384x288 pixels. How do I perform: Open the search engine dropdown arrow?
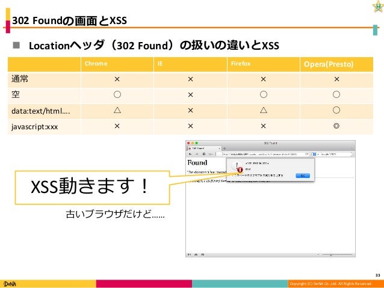point(318,154)
